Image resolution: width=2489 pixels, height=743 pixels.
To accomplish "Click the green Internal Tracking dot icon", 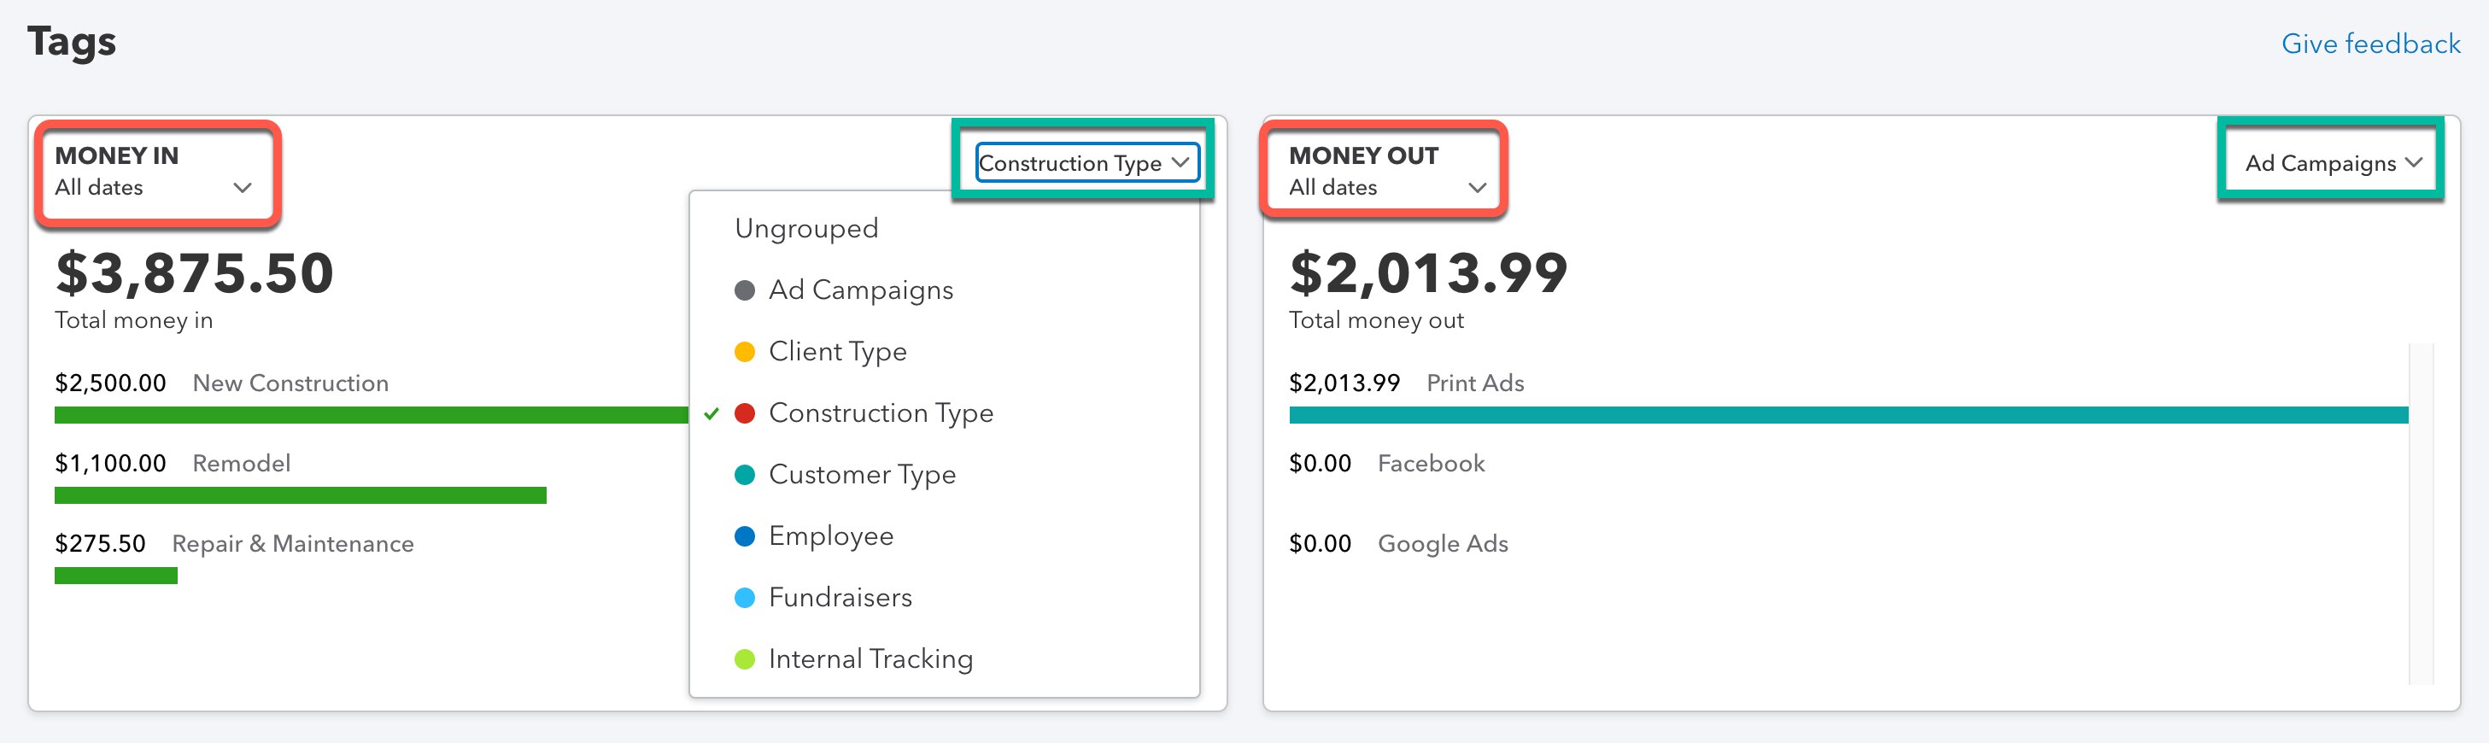I will [744, 659].
